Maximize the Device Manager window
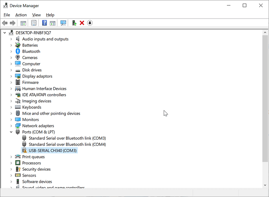 tap(245, 6)
